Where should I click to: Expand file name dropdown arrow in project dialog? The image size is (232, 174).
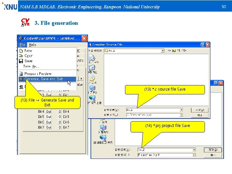point(194,150)
